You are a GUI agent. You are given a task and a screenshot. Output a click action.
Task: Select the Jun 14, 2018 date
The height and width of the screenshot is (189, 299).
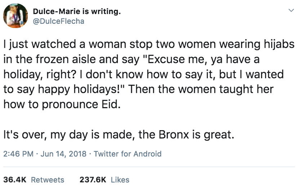[x=63, y=154]
